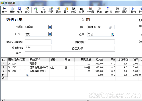This screenshot has width=142, height=101.
Task: Click the 打印 (Print) printer icon
Action: pos(36,10)
